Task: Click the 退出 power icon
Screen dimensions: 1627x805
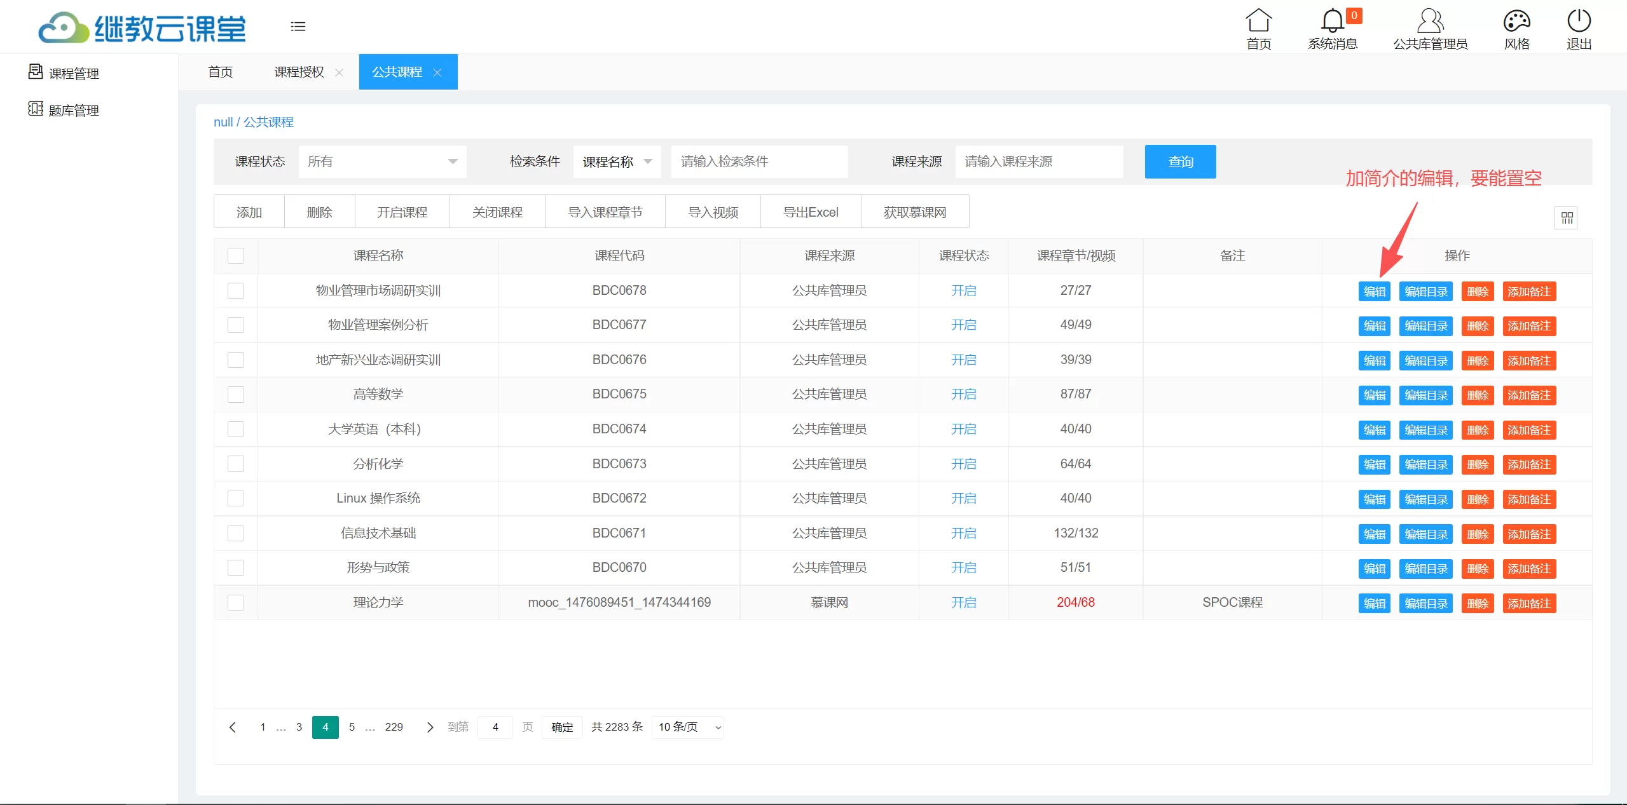Action: click(x=1579, y=20)
